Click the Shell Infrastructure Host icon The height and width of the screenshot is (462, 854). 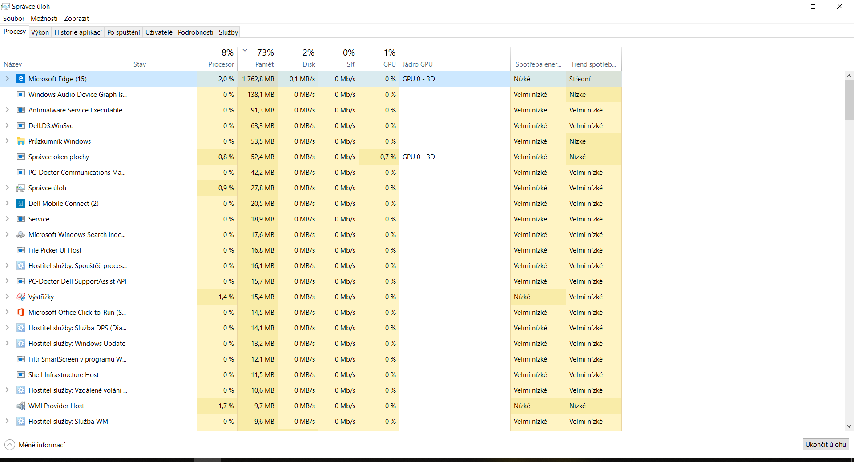point(20,375)
